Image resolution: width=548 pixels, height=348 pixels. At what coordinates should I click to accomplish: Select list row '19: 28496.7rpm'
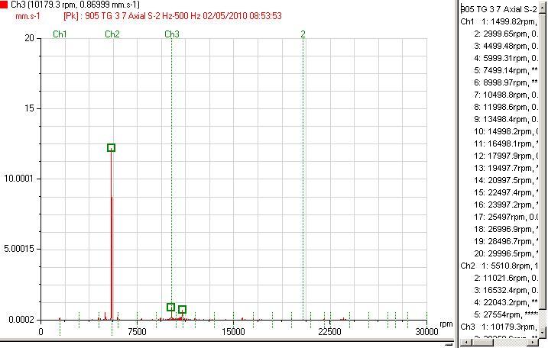tap(506, 242)
